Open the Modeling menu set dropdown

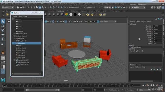pos(8,7)
